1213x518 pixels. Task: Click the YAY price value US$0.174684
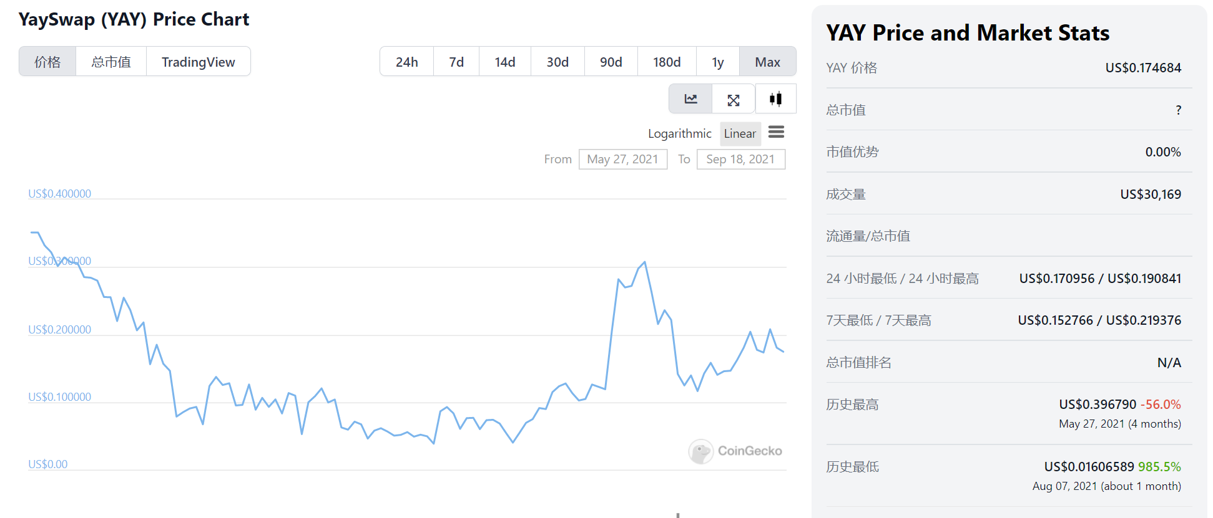click(1143, 67)
